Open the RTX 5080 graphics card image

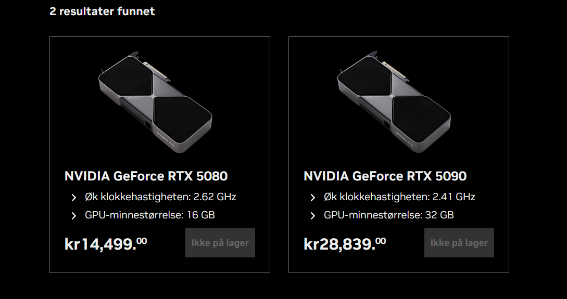pos(155,100)
